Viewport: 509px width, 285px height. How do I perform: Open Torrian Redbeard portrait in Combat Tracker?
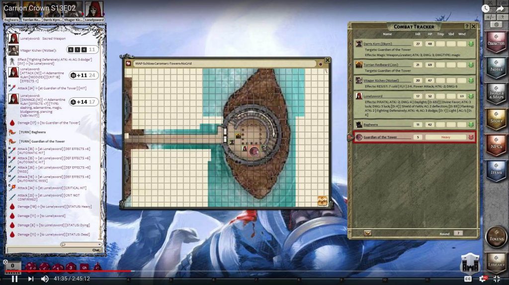pos(359,65)
